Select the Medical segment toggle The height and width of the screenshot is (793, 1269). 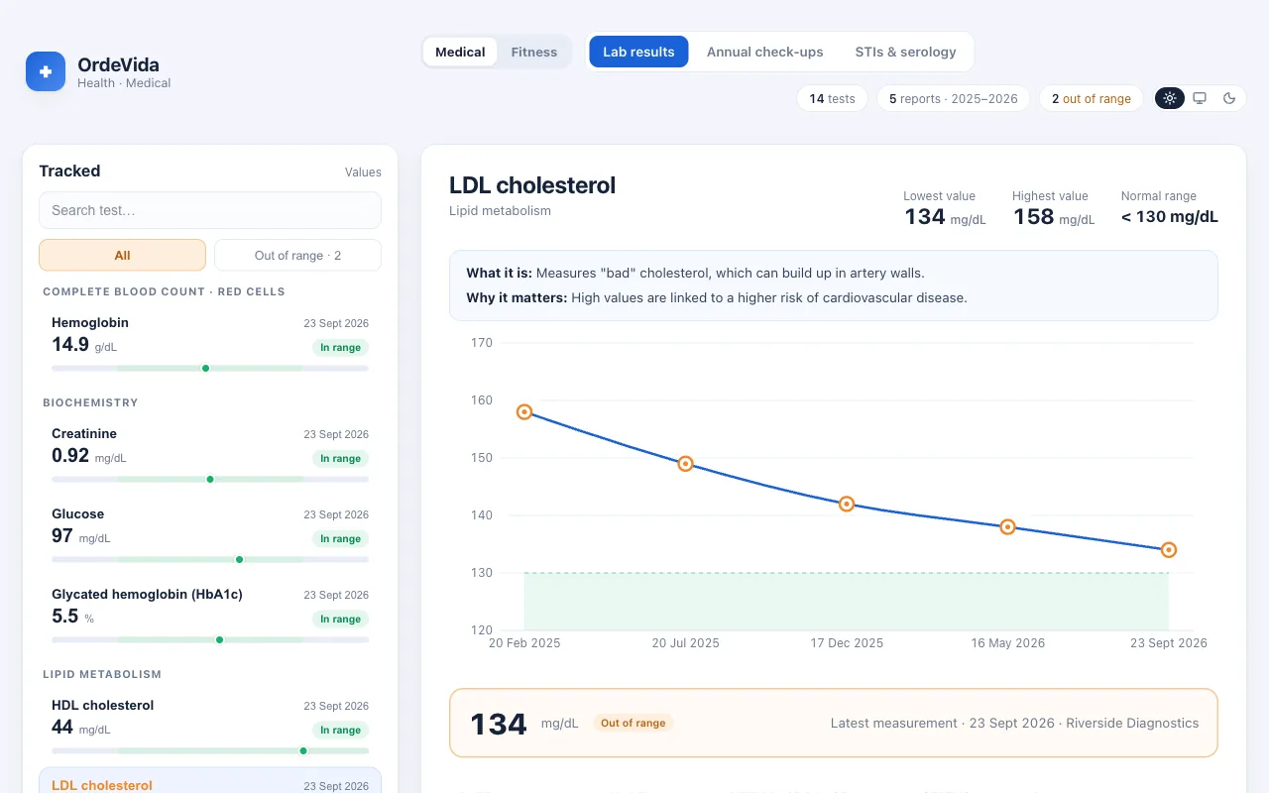(x=460, y=52)
